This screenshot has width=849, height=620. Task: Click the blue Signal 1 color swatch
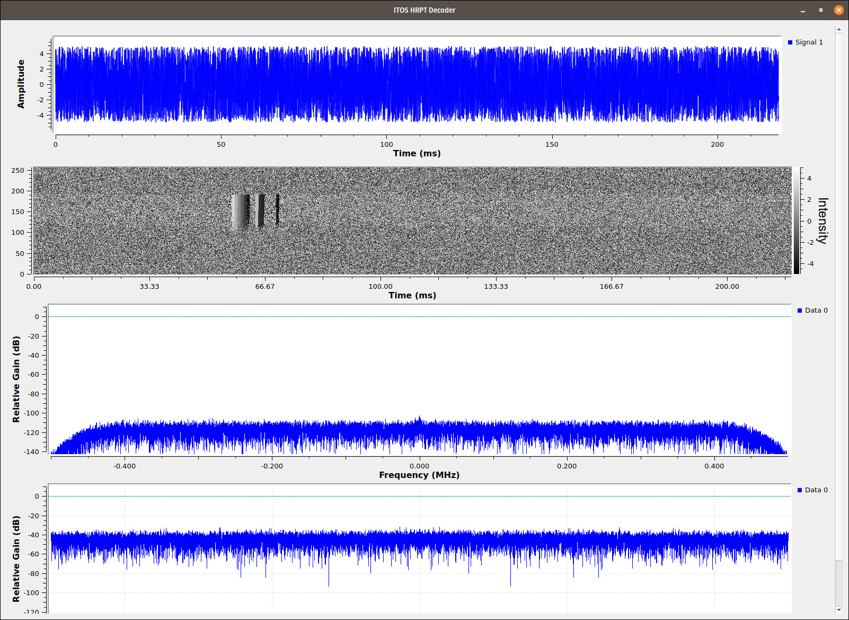pos(790,42)
